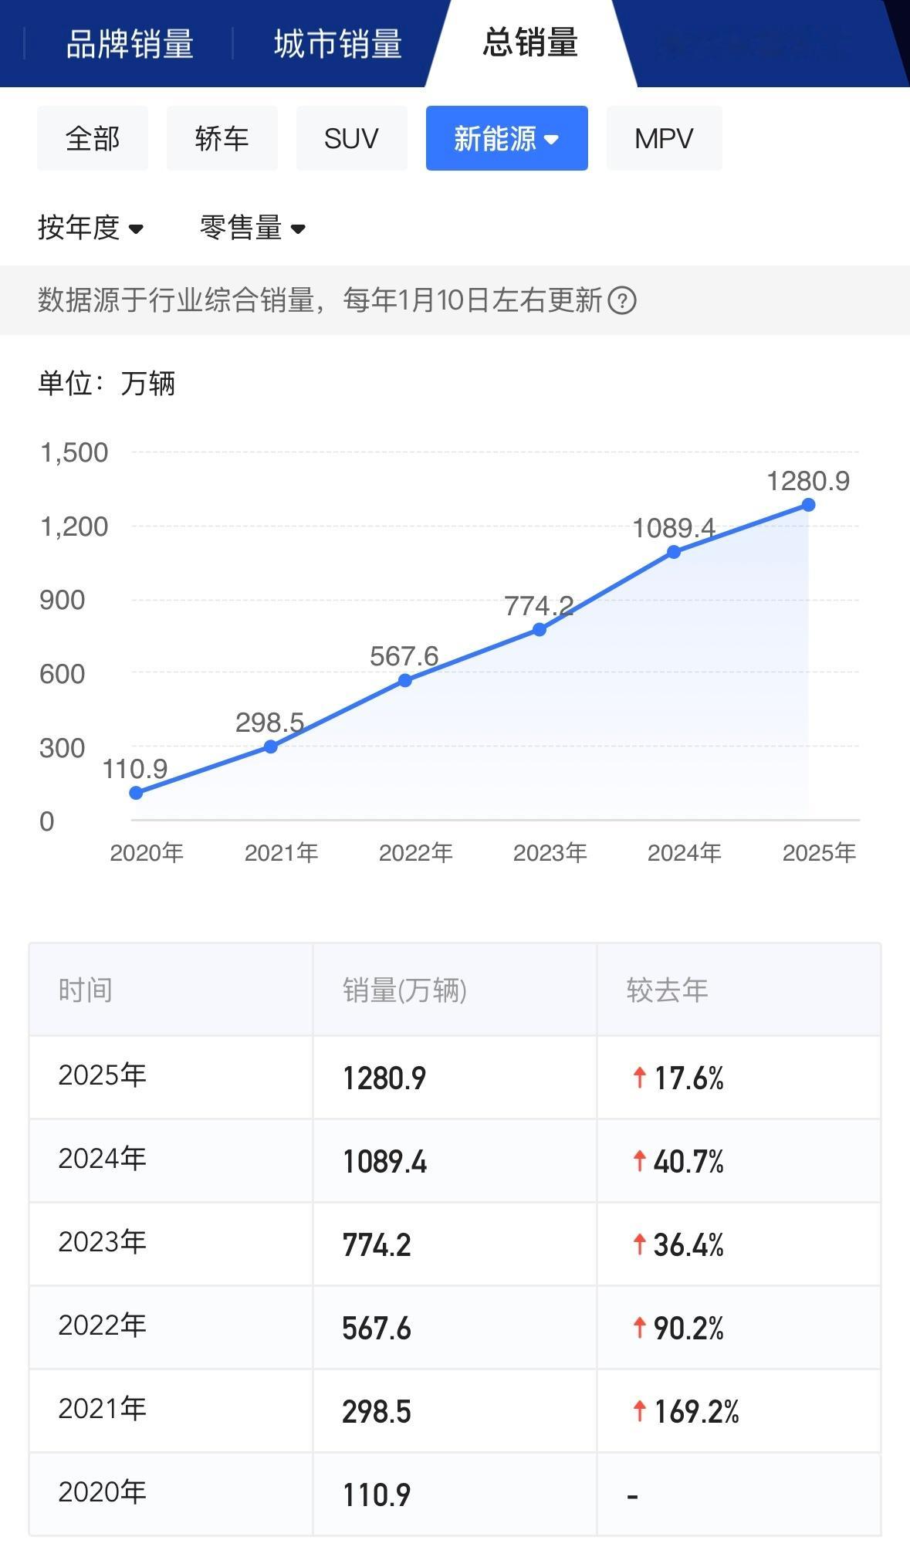Click the 2023年 x-axis label
Viewport: 910px width, 1547px height.
coord(550,853)
